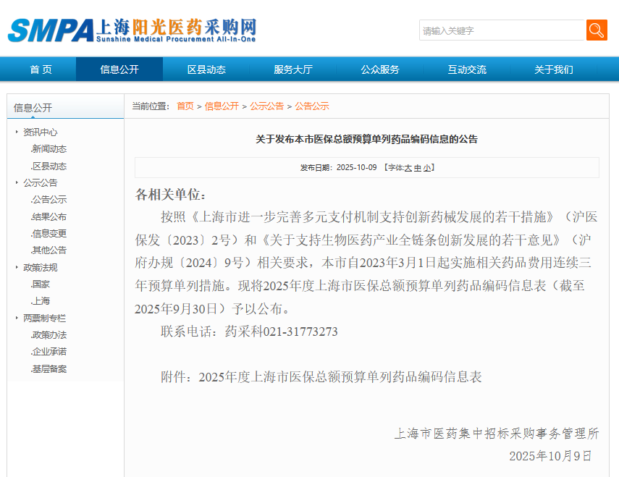Screen dimensions: 619x477
Task: Set font size to 大
Action: [x=408, y=168]
